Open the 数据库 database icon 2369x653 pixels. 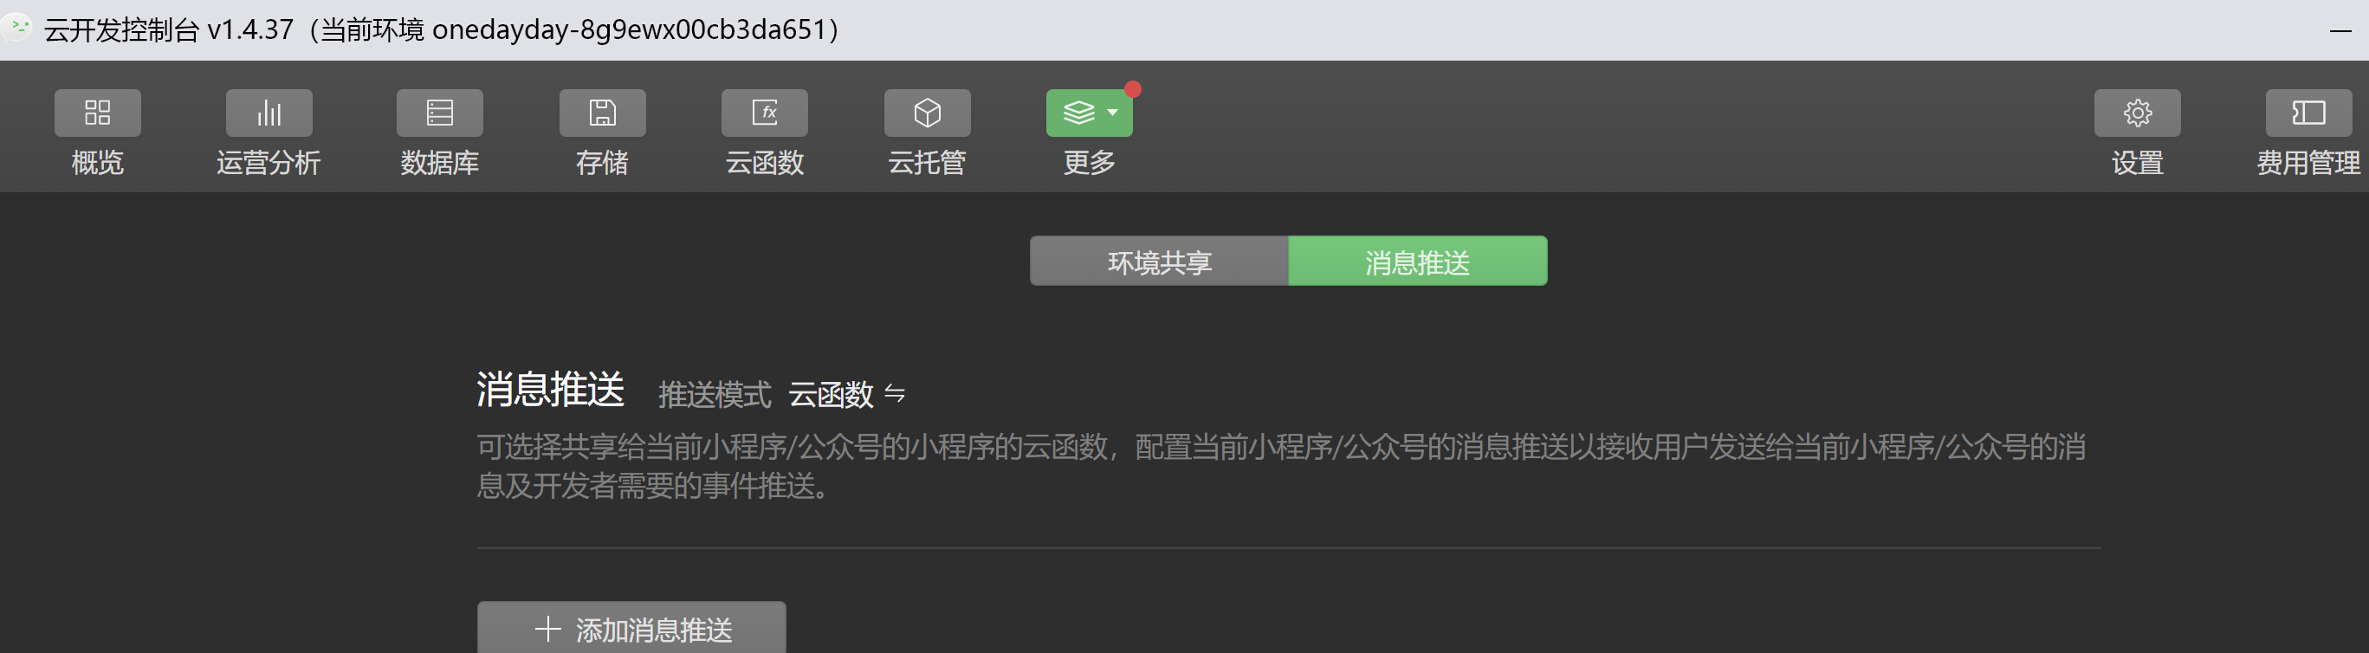click(440, 113)
